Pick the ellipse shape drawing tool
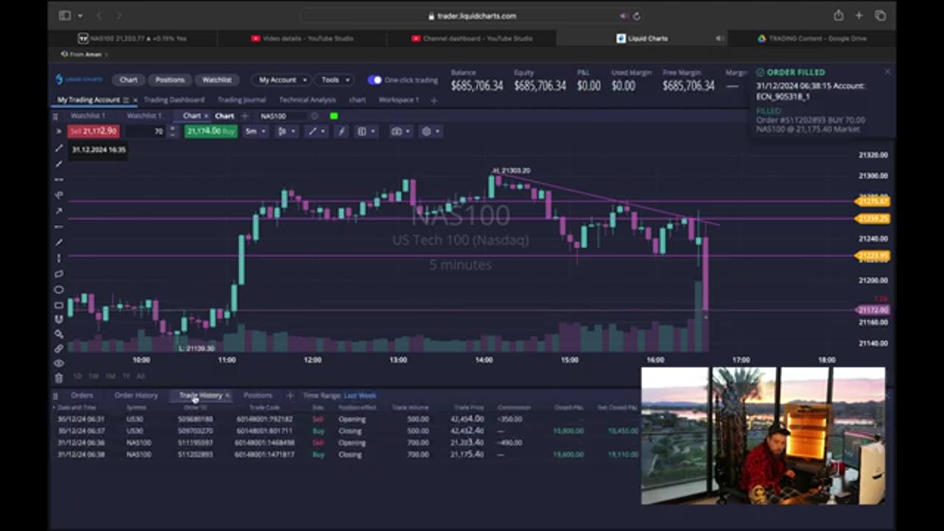 (59, 290)
